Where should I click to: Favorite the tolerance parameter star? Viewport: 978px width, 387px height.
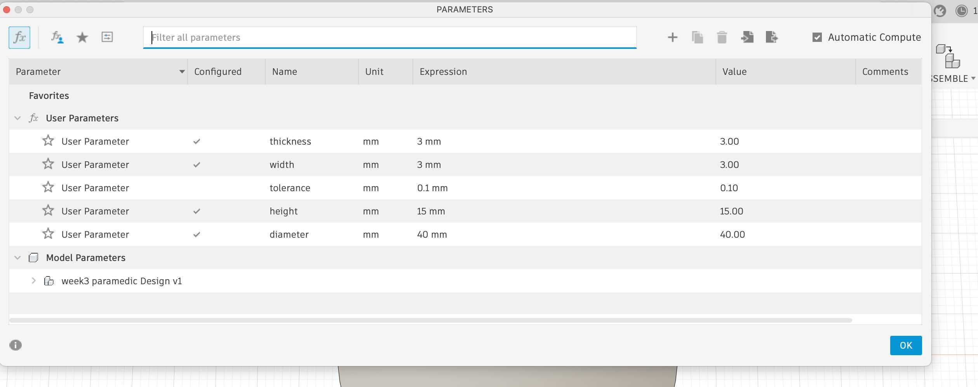(48, 187)
